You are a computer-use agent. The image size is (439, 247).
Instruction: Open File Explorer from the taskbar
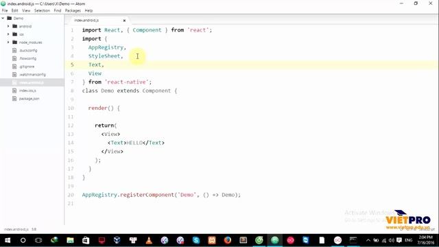[x=70, y=240]
